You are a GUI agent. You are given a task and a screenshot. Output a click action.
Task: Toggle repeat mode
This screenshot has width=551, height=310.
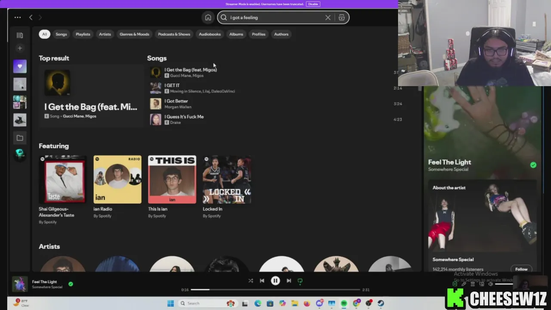(x=300, y=281)
